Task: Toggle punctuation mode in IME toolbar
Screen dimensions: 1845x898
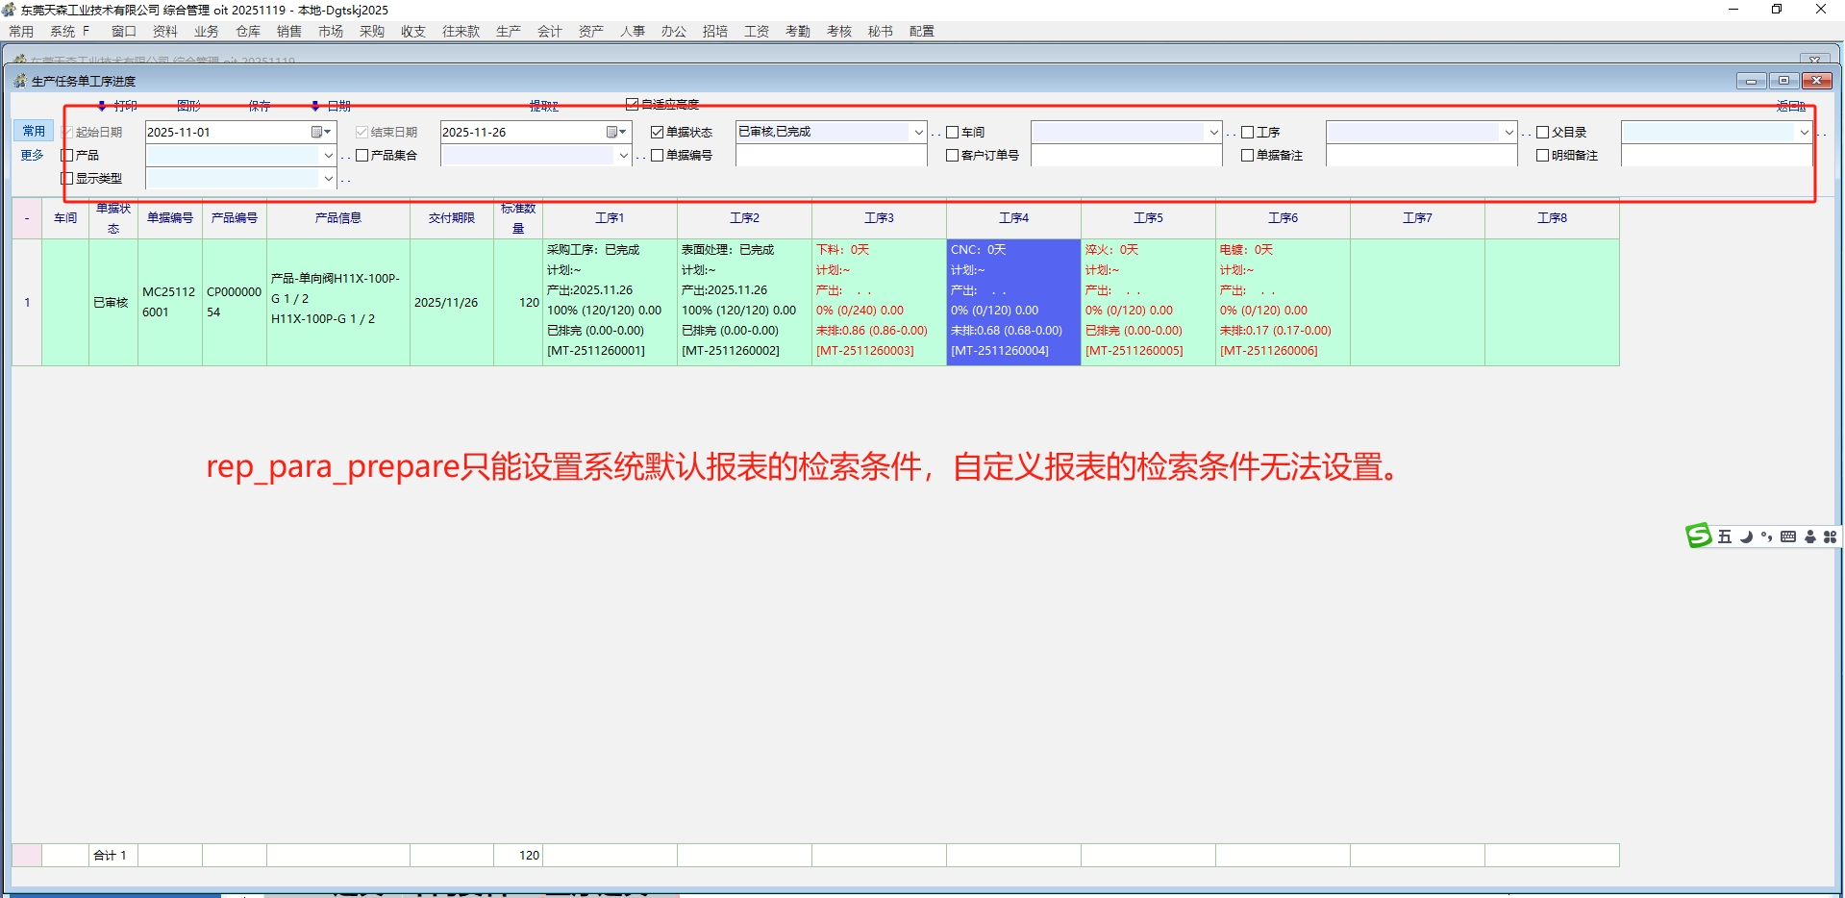Action: point(1766,536)
